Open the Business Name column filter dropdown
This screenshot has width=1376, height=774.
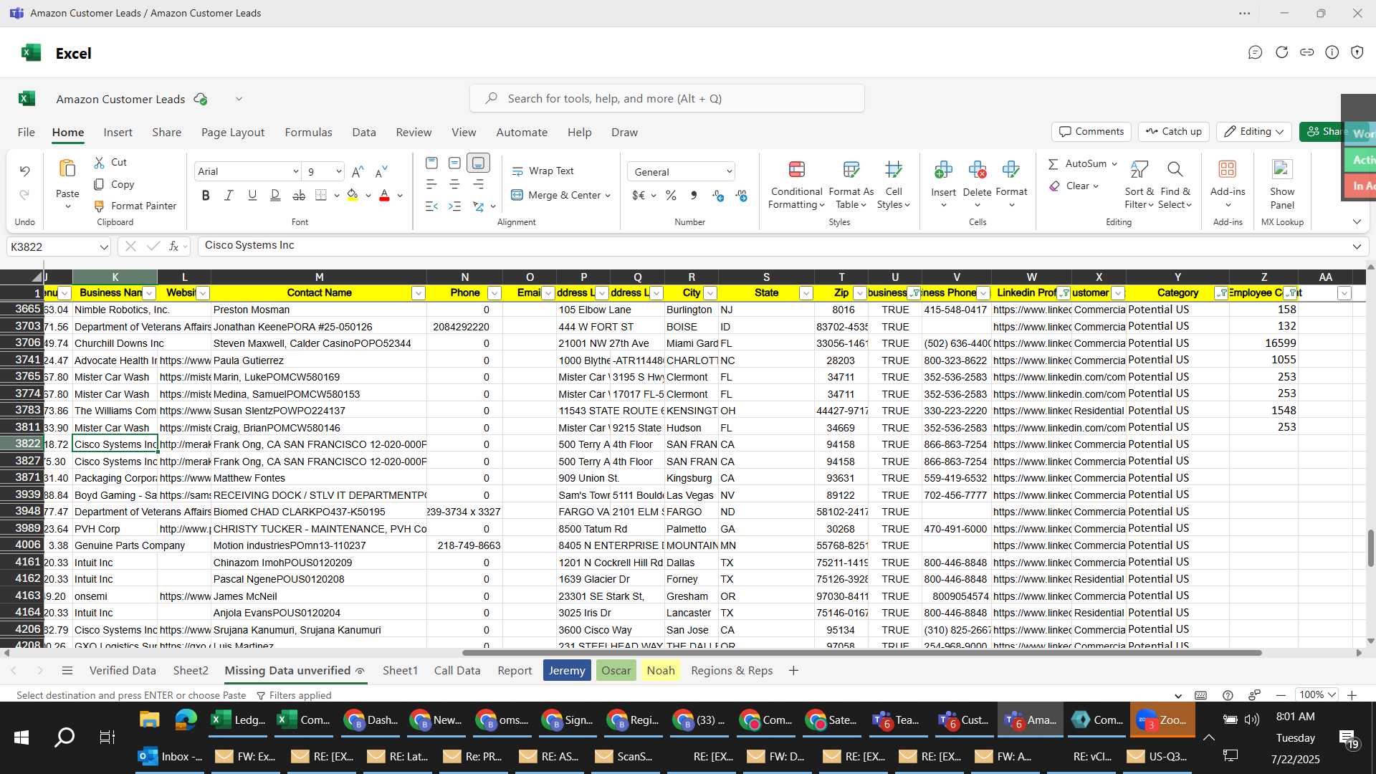[x=149, y=293]
